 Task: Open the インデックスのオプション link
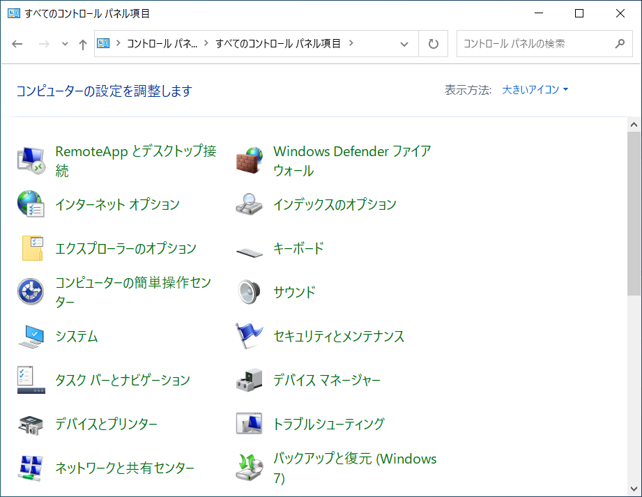335,204
